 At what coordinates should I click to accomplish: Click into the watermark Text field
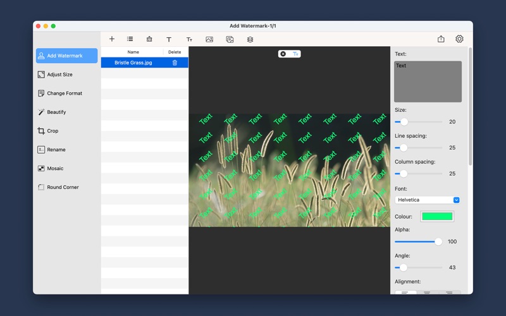click(428, 82)
